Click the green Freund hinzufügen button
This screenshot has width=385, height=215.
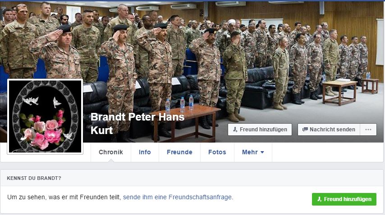point(344,199)
